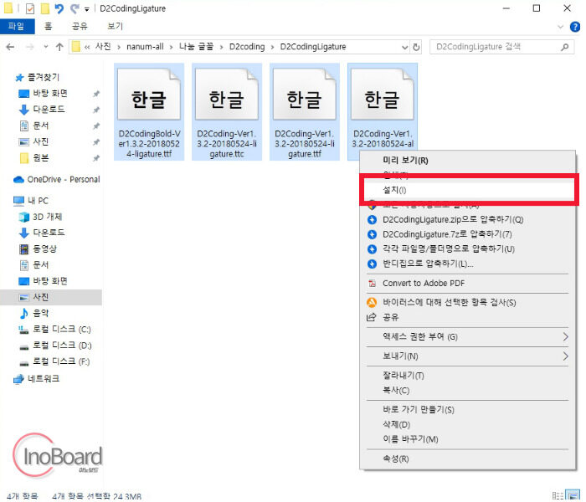Expand 액세스 권한 부여 (G) submenu

pyautogui.click(x=467, y=336)
